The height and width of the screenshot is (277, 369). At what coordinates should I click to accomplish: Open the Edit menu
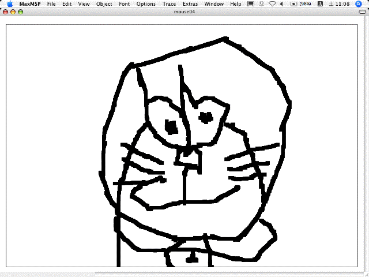coord(67,4)
